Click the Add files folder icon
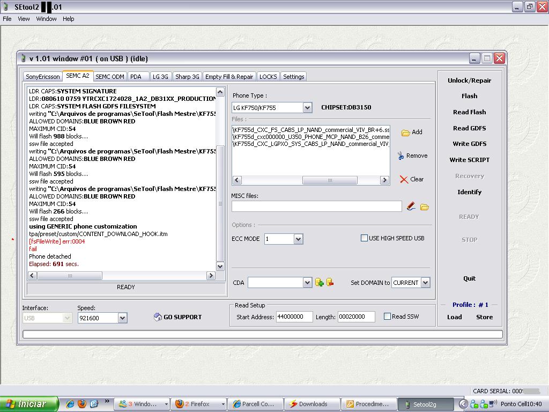 (405, 133)
